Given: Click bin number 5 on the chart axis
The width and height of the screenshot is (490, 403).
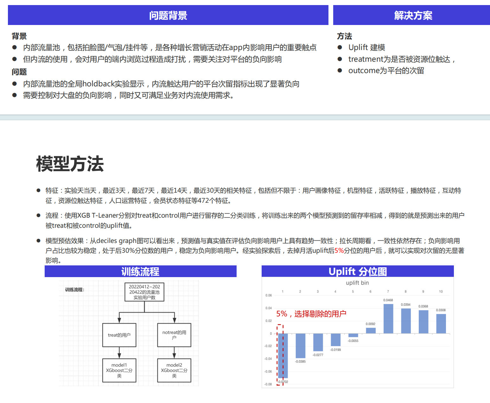Looking at the screenshot, I should (353, 291).
